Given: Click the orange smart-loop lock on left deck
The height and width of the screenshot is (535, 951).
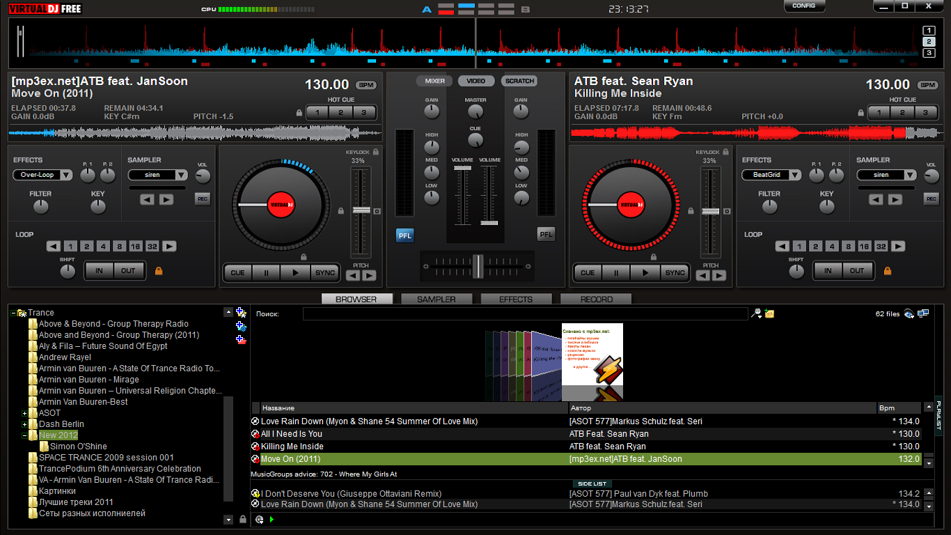Looking at the screenshot, I should 159,270.
